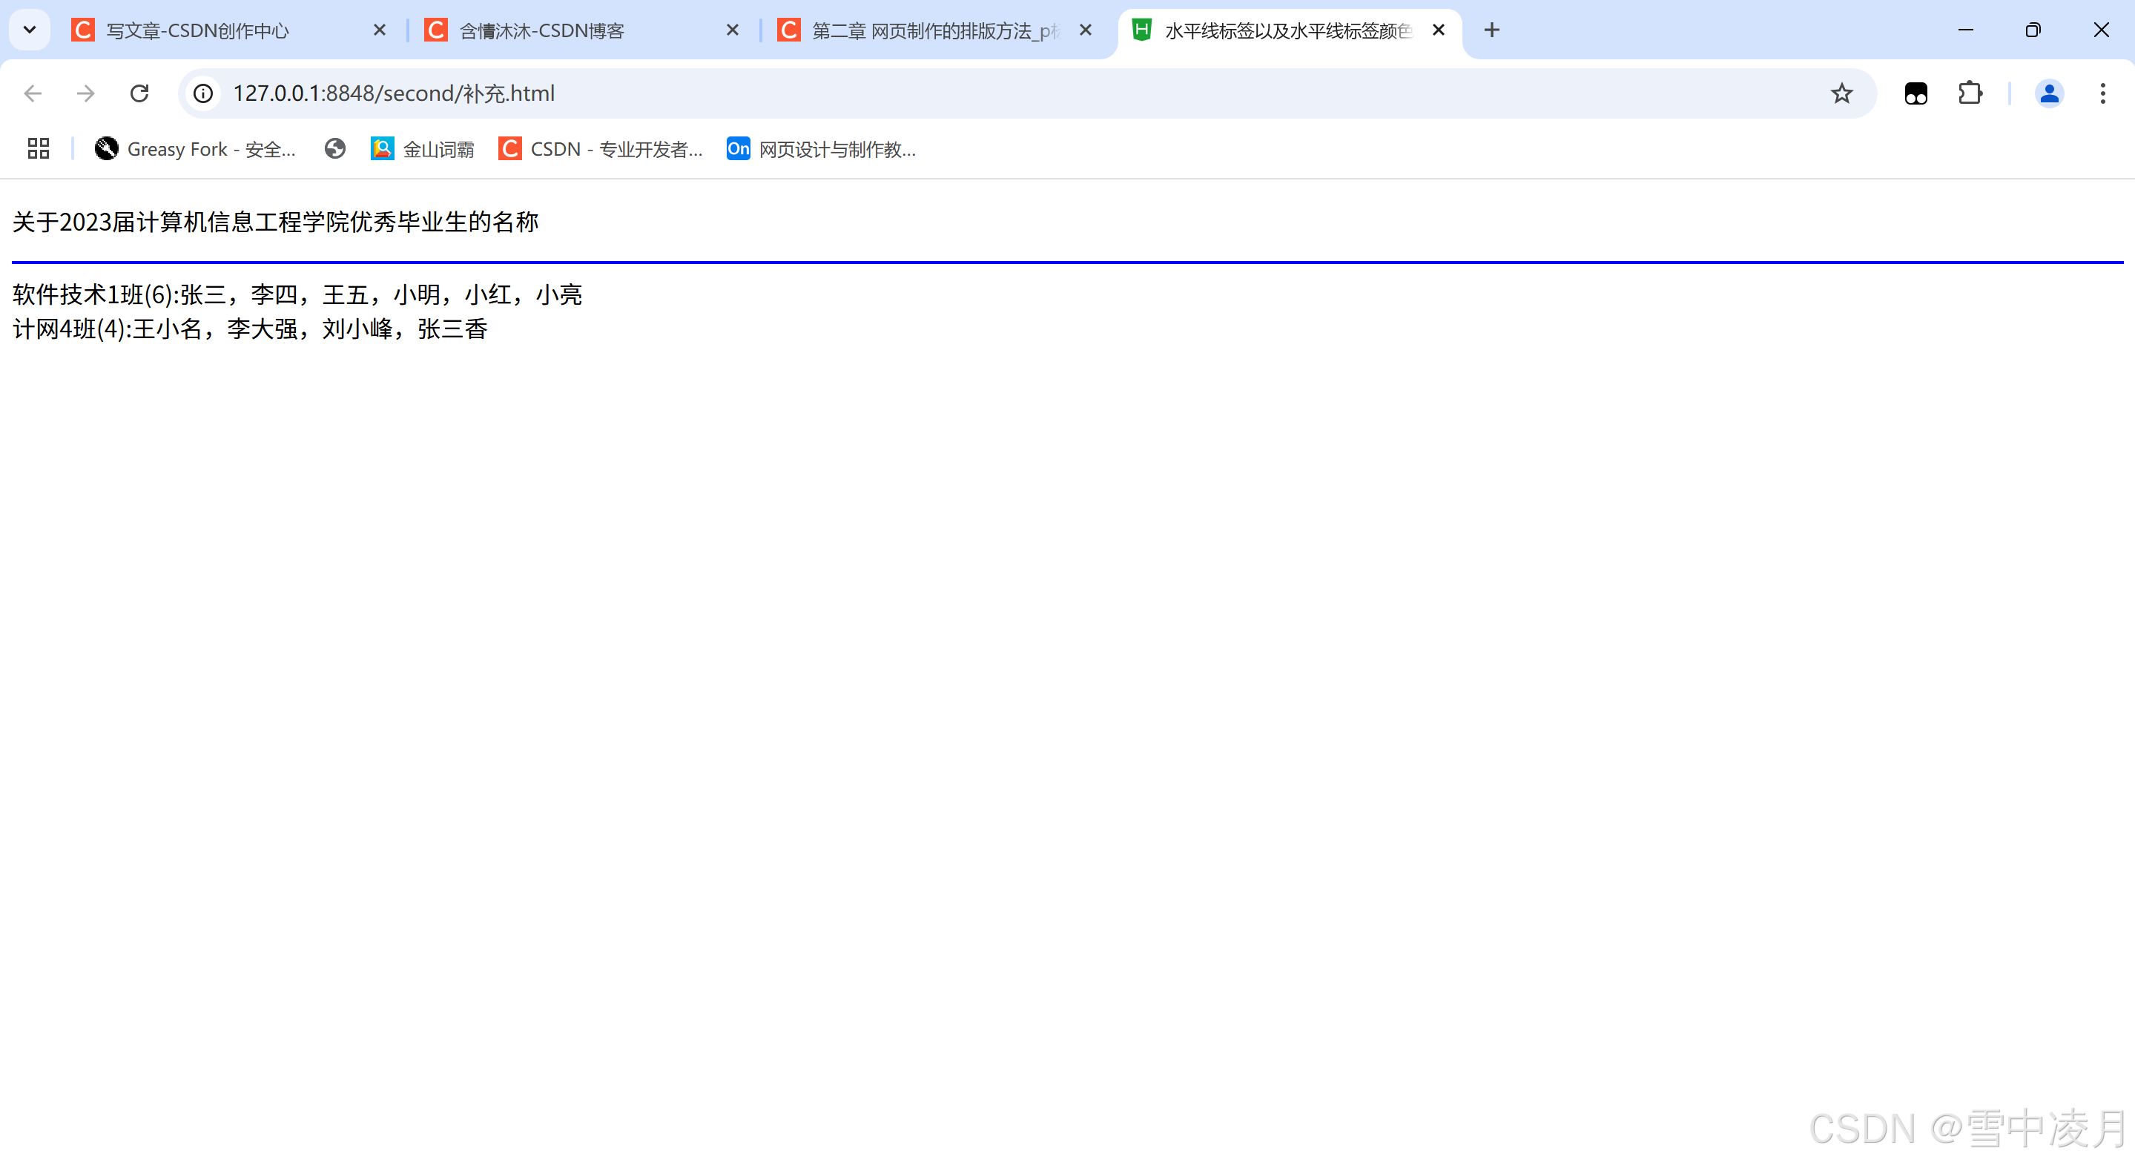
Task: Open the user profile avatar
Action: 2049,93
